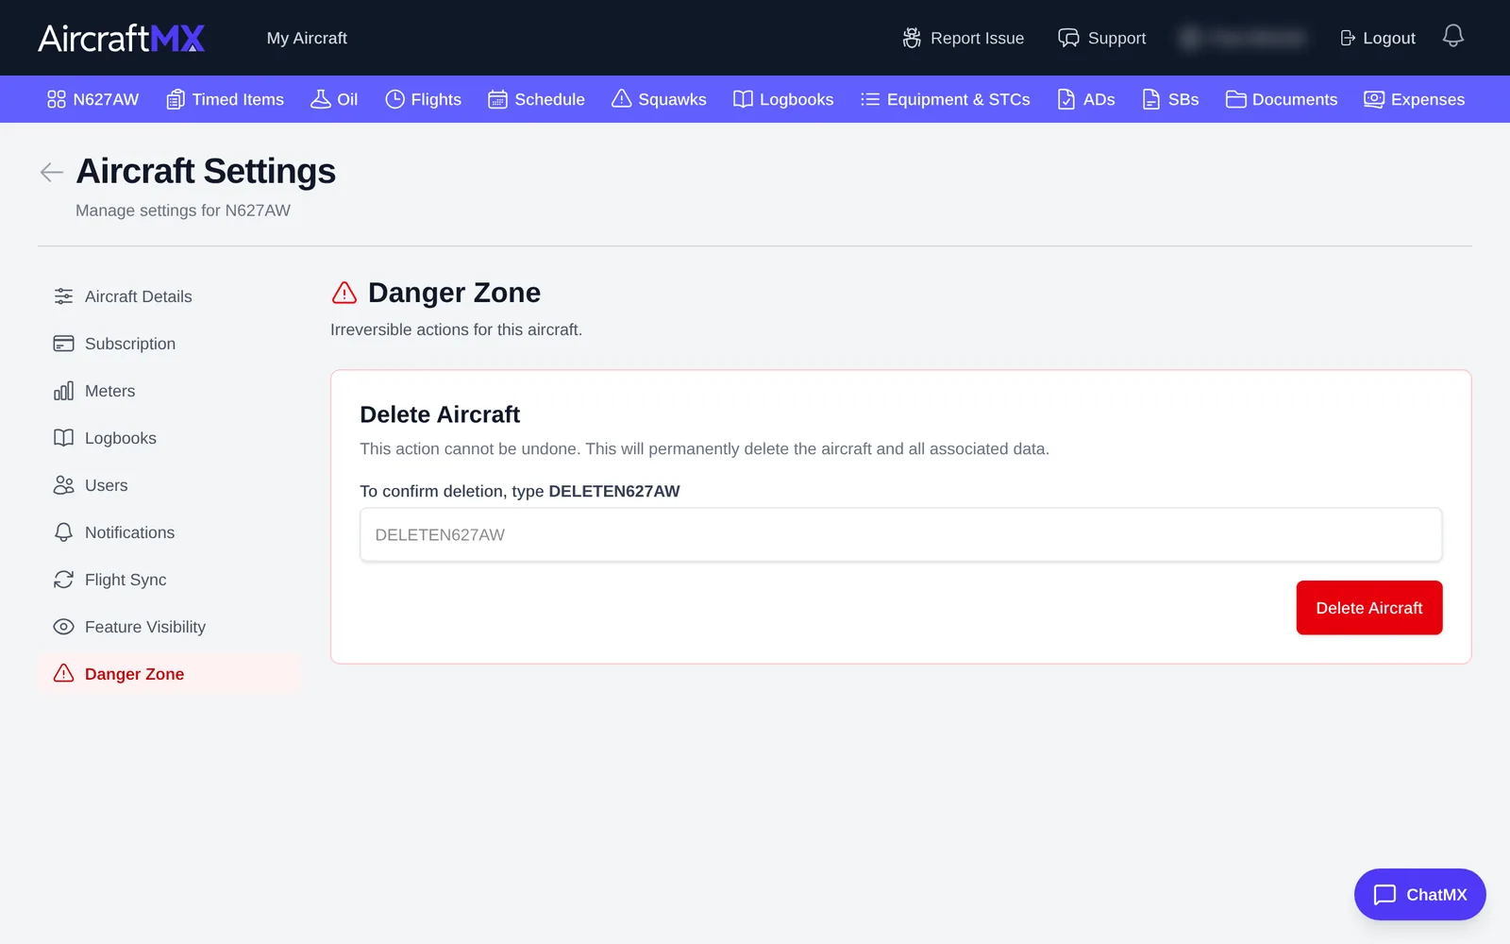Click the Report Issue link text
Screen dimensions: 1510x944
(x=977, y=38)
